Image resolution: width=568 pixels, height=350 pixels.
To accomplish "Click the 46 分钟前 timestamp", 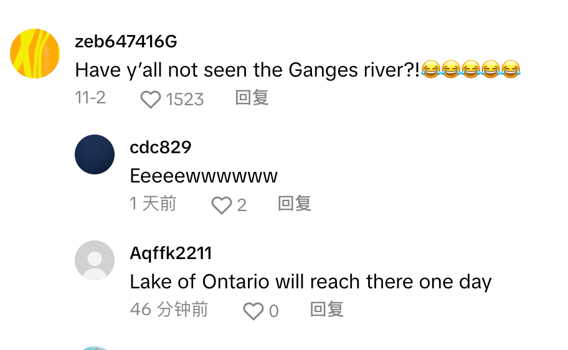I will [169, 310].
